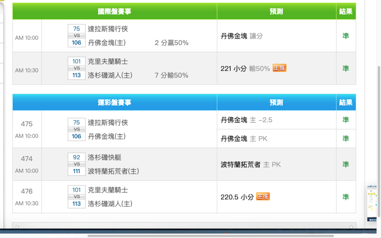Select the 波特蘭拓荒者 主 PK prediction
The image size is (381, 238).
pyautogui.click(x=251, y=165)
